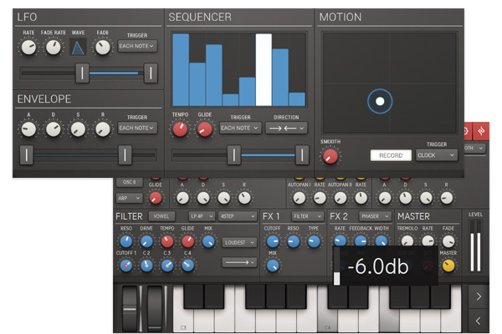
Task: Click the Motion XY pad circle cursor
Action: point(380,101)
